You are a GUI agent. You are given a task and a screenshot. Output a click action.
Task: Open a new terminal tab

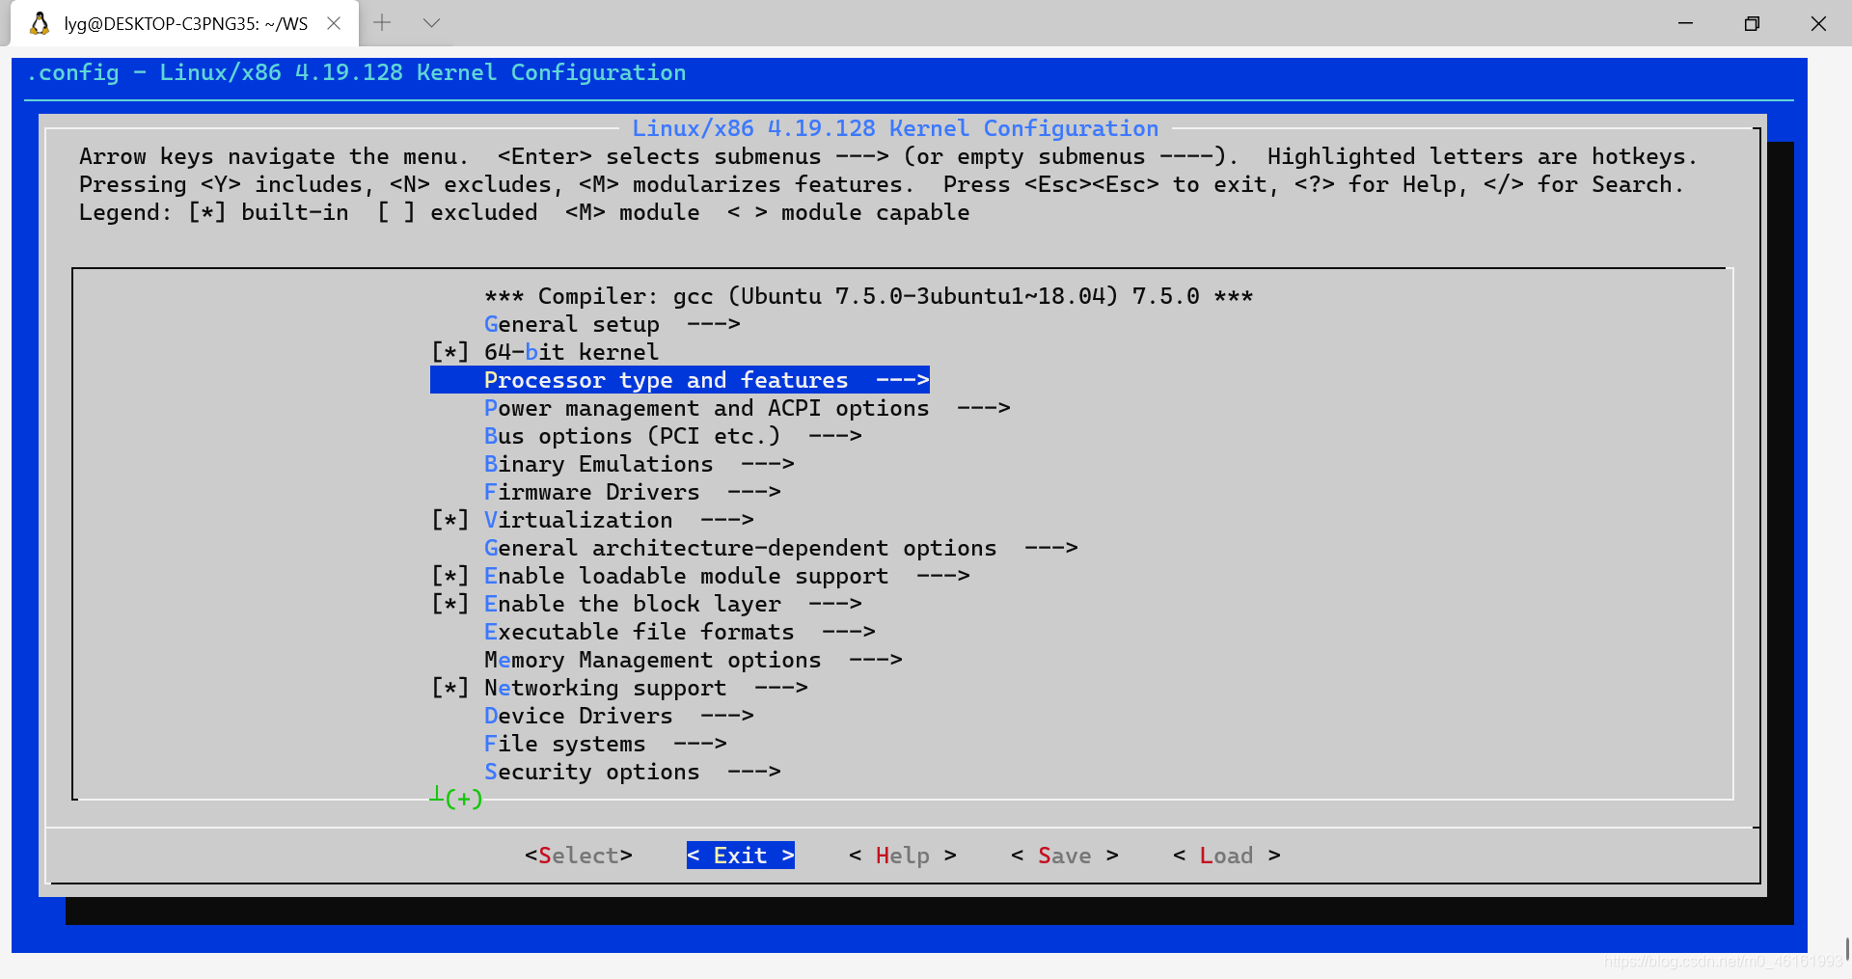tap(382, 23)
